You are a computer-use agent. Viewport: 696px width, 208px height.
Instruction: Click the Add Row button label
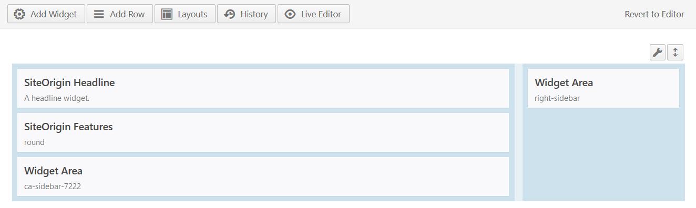[127, 14]
